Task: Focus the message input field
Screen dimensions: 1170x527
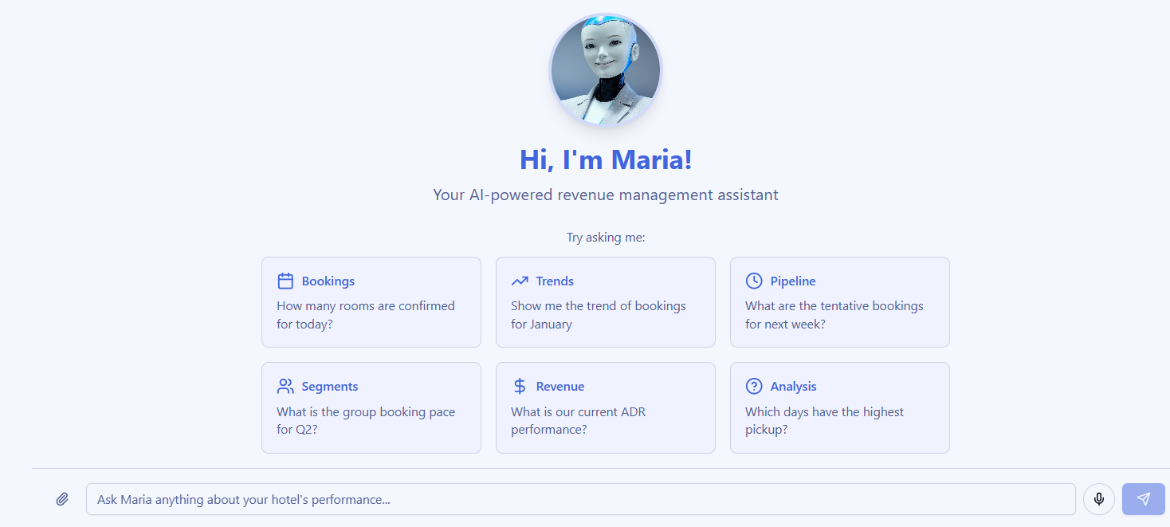Action: (581, 498)
